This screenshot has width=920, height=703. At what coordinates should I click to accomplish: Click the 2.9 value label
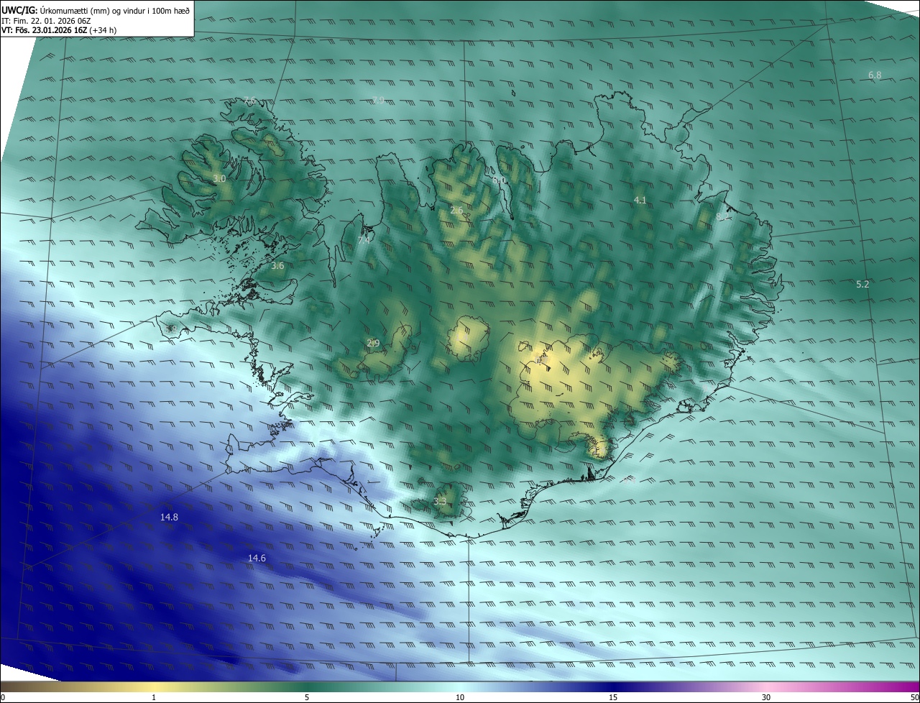pos(373,343)
